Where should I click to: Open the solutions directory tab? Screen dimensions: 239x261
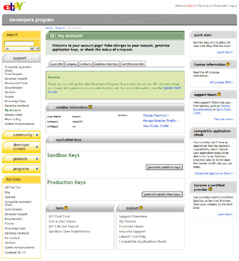[106, 64]
